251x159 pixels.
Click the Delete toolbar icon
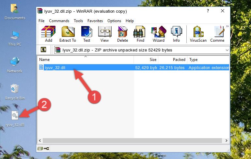click(123, 34)
